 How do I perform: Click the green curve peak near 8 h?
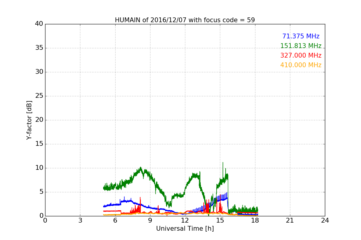point(140,168)
